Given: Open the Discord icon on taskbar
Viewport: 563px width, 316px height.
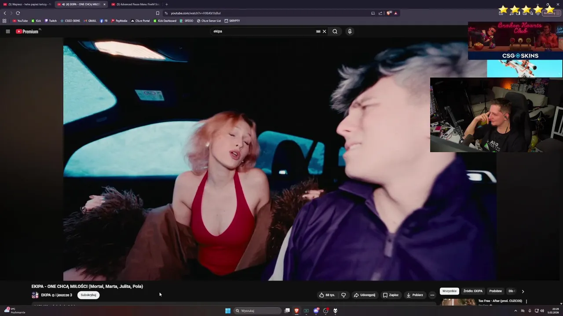Looking at the screenshot, I should tap(316, 311).
